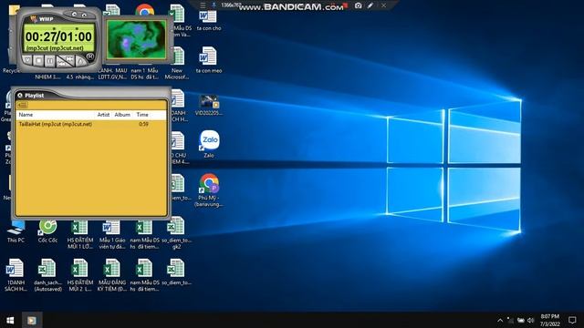Open the MẪU ĐĂNG KÝ TIÊM Excel file
The height and width of the screenshot is (328, 584).
[112, 275]
